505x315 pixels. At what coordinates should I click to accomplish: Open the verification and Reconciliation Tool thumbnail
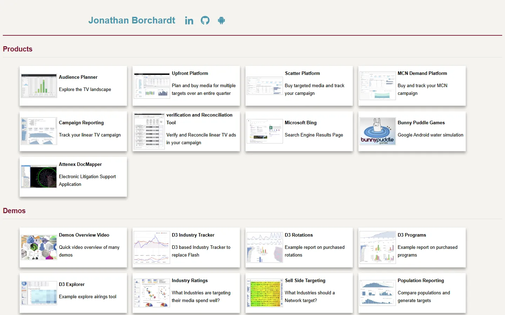[x=149, y=131]
